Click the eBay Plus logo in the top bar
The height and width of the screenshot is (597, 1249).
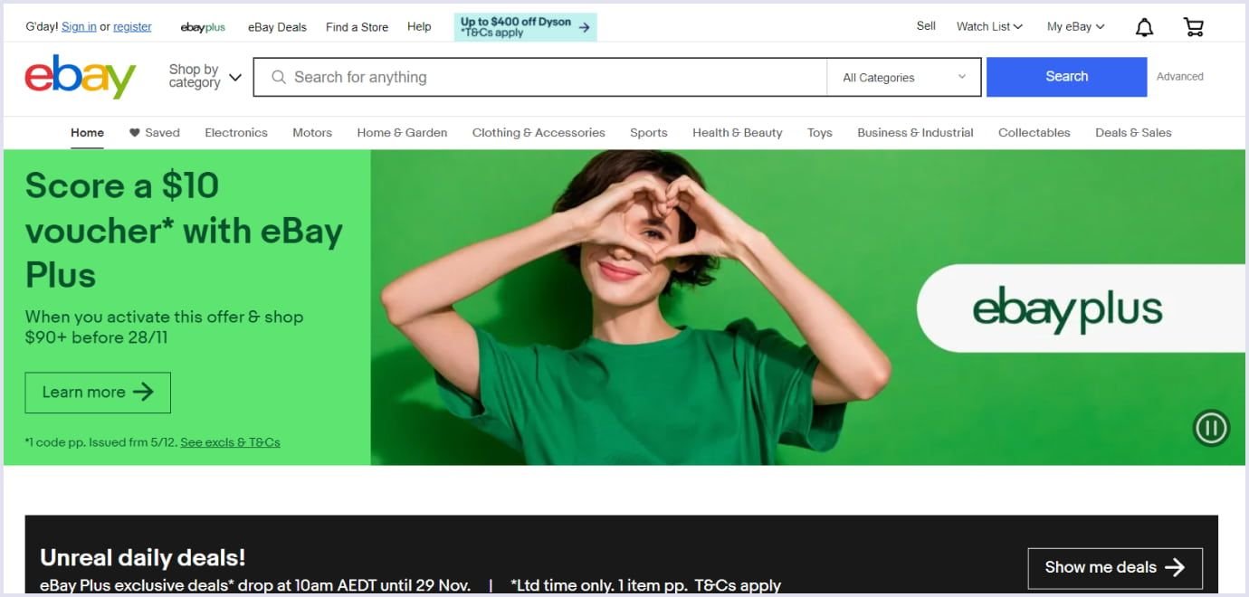[x=203, y=27]
